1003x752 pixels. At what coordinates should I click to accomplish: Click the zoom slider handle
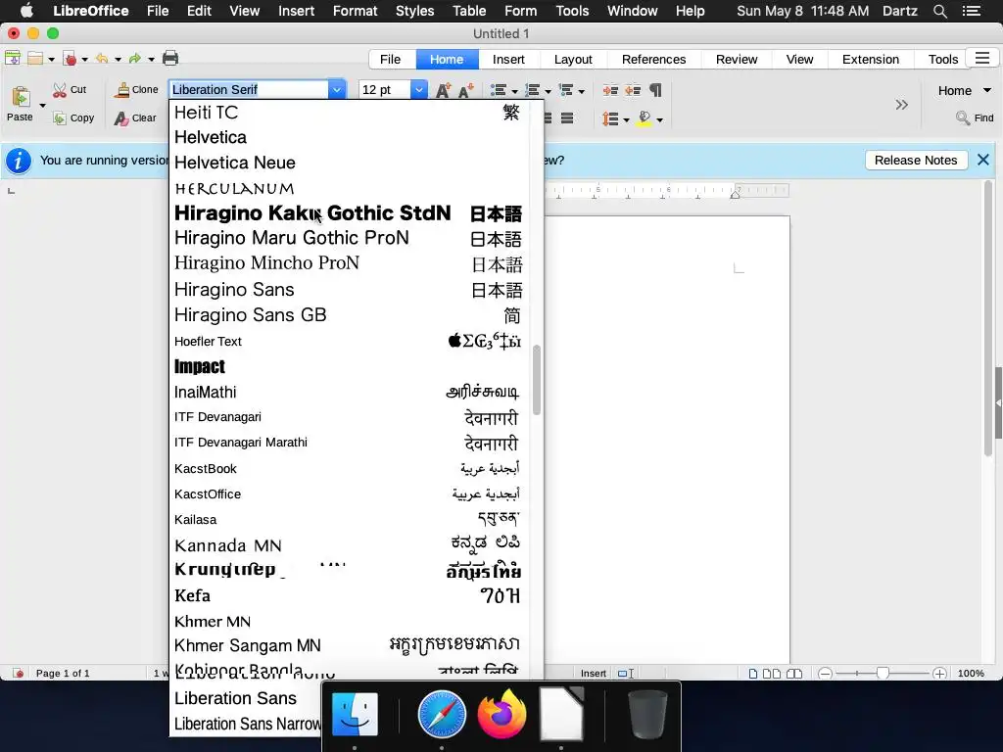pos(883,673)
